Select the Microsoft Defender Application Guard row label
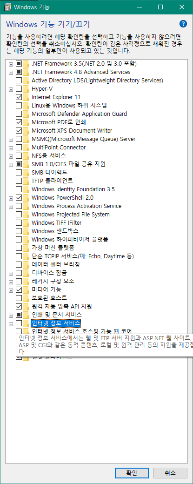Image resolution: width=193 pixels, height=484 pixels. 79,114
